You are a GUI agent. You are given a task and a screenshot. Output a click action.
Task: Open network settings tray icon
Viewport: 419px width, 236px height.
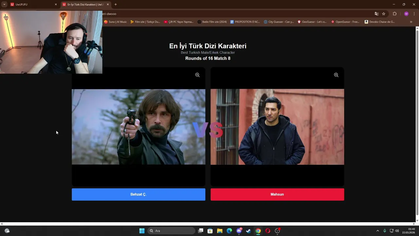tap(392, 231)
